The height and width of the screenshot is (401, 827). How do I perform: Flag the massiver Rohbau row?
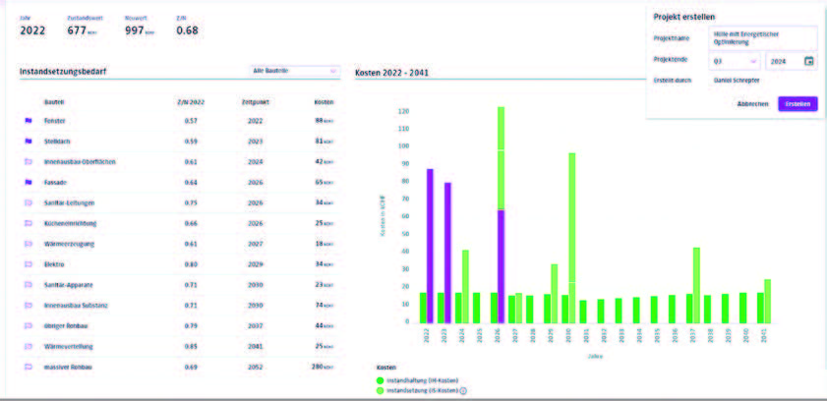click(29, 367)
